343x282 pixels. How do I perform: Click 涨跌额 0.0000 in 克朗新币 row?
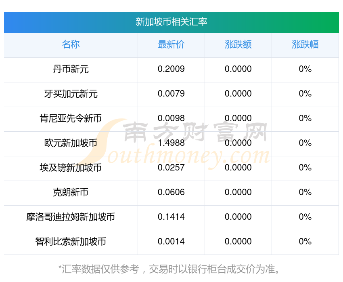click(238, 192)
